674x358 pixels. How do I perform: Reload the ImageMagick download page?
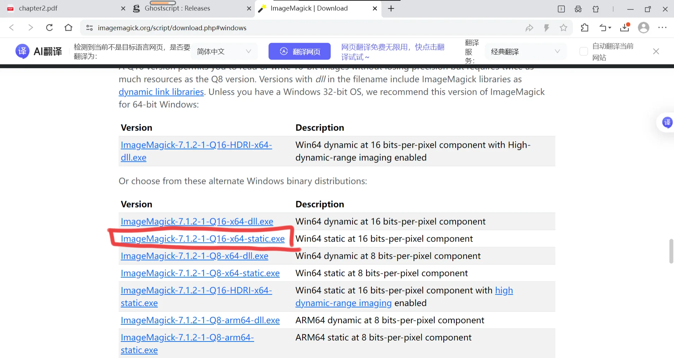click(x=49, y=28)
